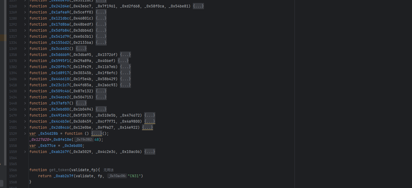The image size is (412, 188).
Task: Expand fold arrow for function _0x2d84c6
Action: (x=25, y=127)
